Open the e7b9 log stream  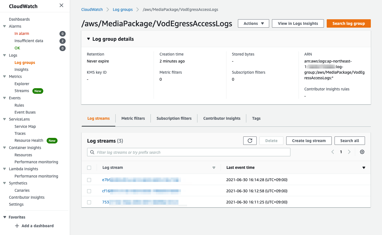pos(141,180)
